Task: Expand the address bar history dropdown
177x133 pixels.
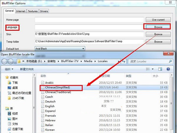Action: 119,61
